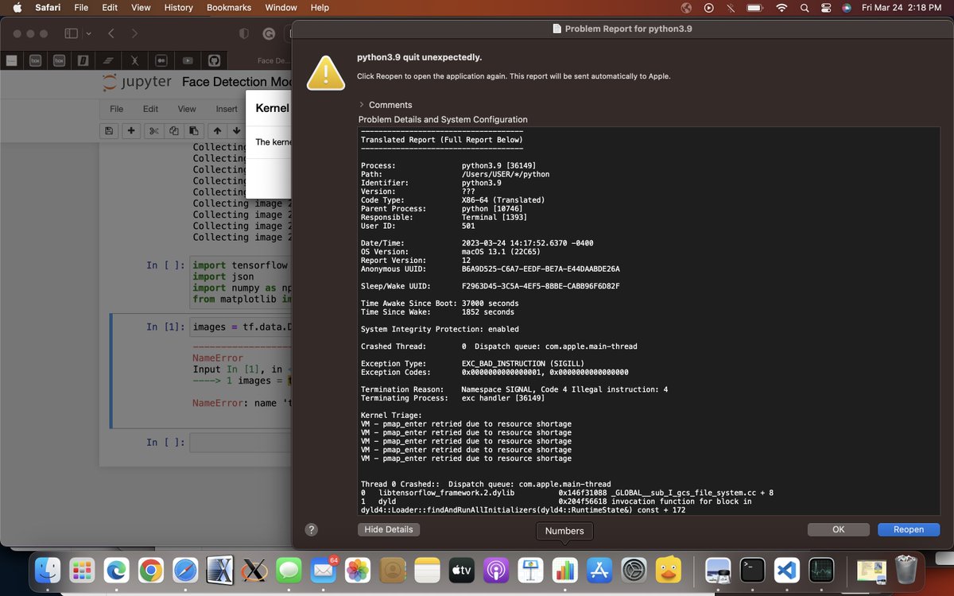Open the Safari menu in menu bar
Image resolution: width=954 pixels, height=596 pixels.
tap(48, 7)
